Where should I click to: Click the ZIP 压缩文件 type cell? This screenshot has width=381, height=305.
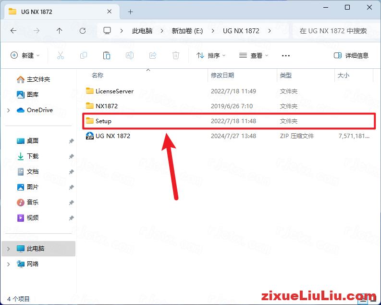pos(297,136)
